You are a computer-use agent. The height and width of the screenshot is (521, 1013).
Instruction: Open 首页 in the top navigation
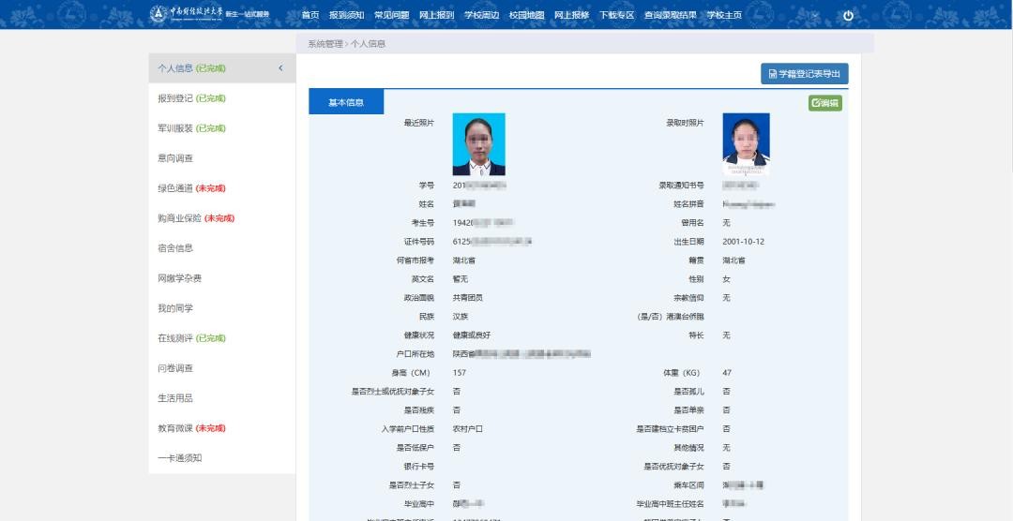point(310,15)
